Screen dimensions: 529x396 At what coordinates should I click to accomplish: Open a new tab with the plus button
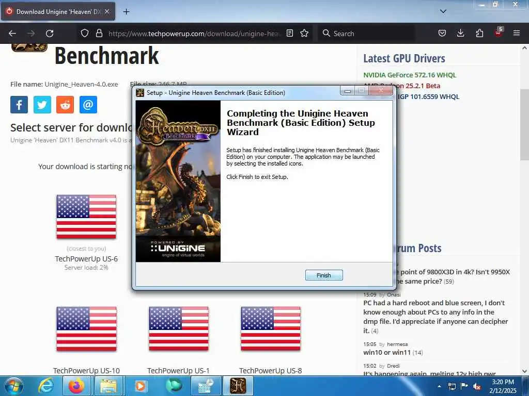(x=126, y=12)
